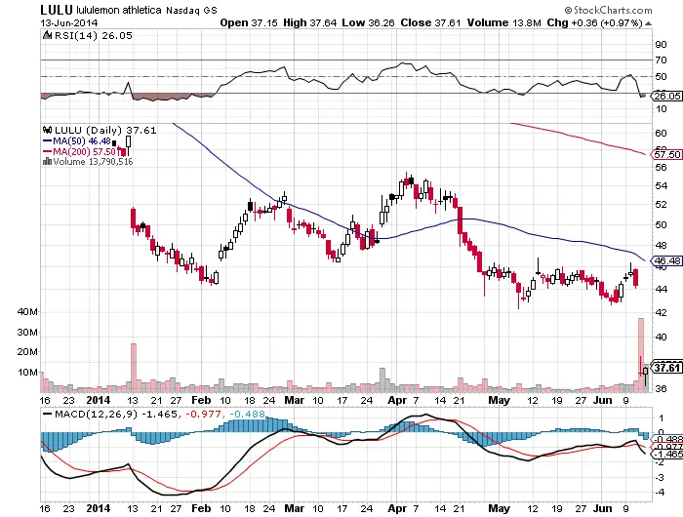Click the High value 37.64
Image resolution: width=683 pixels, height=517 pixels.
click(323, 23)
